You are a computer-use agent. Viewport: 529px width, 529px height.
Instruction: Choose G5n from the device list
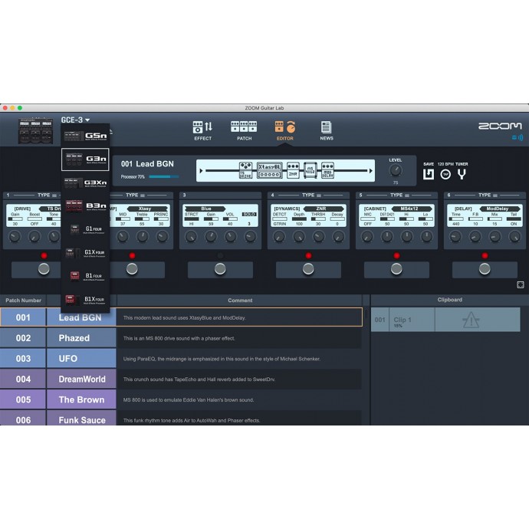coord(85,136)
